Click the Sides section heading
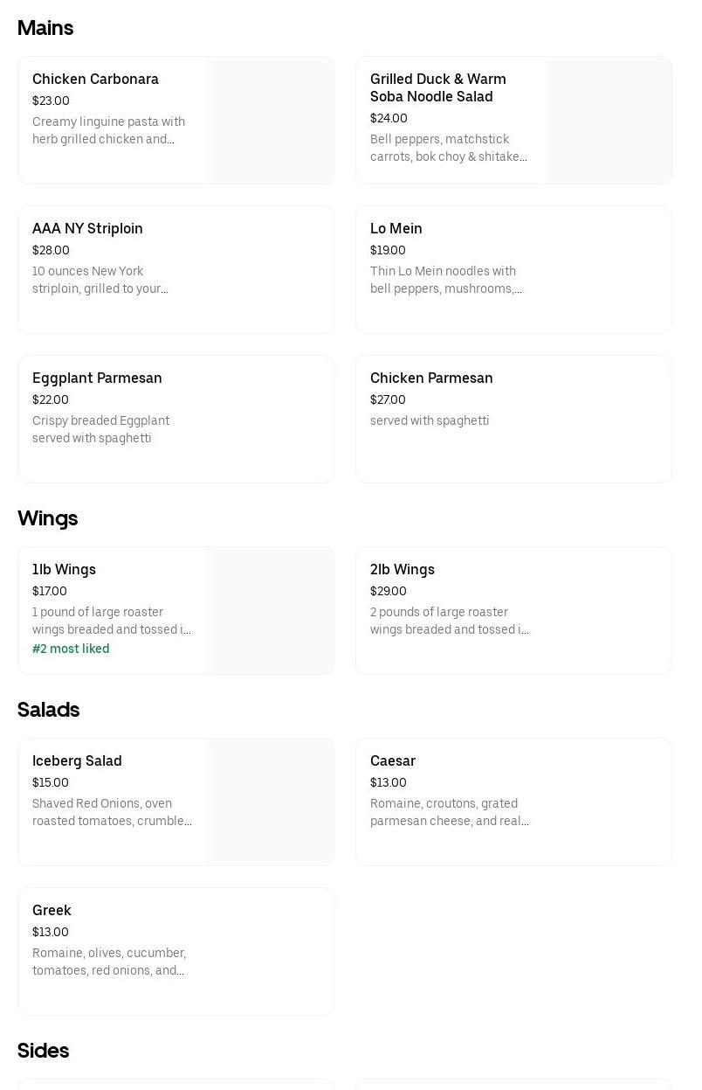Viewport: 702px width, 1090px height. coord(44,1051)
